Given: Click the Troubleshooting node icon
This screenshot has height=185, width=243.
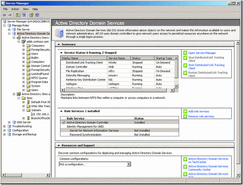Looking at the screenshot, I should coord(9,126).
